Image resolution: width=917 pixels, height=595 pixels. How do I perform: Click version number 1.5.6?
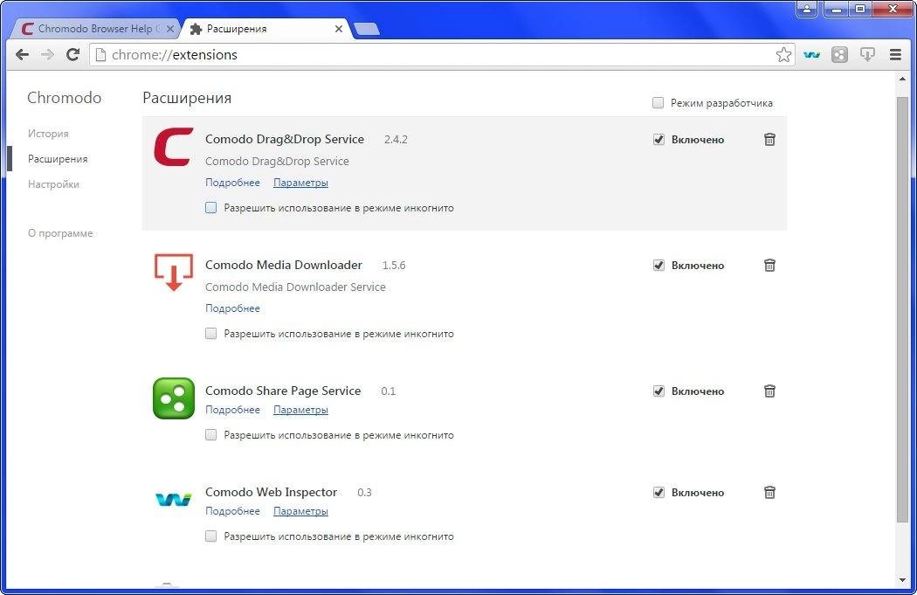(x=394, y=265)
